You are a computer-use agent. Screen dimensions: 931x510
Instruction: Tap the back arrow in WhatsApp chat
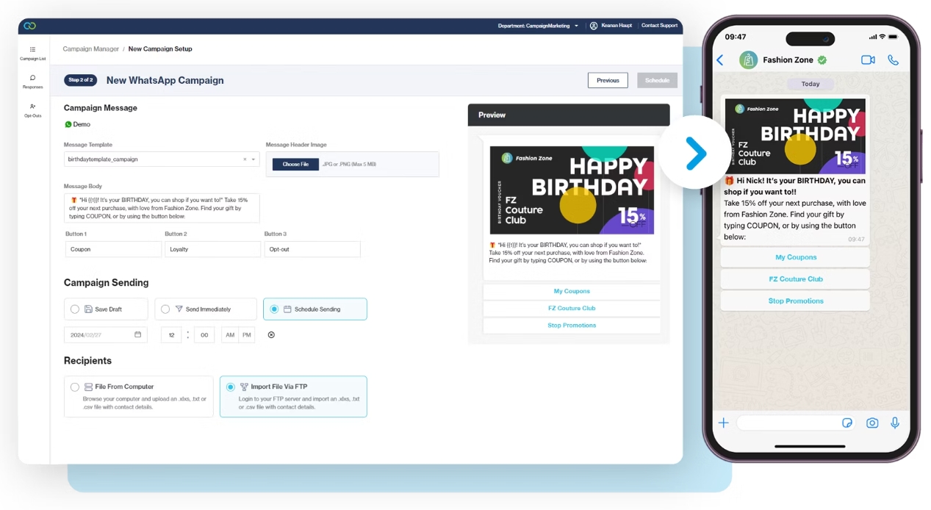tap(720, 60)
